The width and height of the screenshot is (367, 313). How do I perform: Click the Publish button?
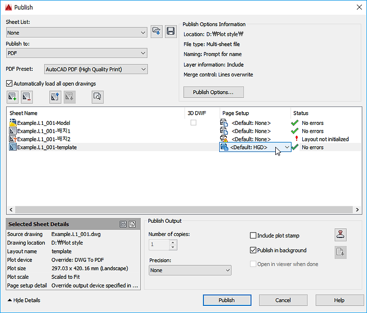pos(227,300)
